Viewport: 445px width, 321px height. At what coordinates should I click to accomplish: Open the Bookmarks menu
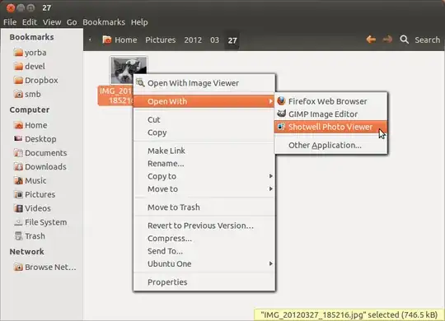click(104, 22)
